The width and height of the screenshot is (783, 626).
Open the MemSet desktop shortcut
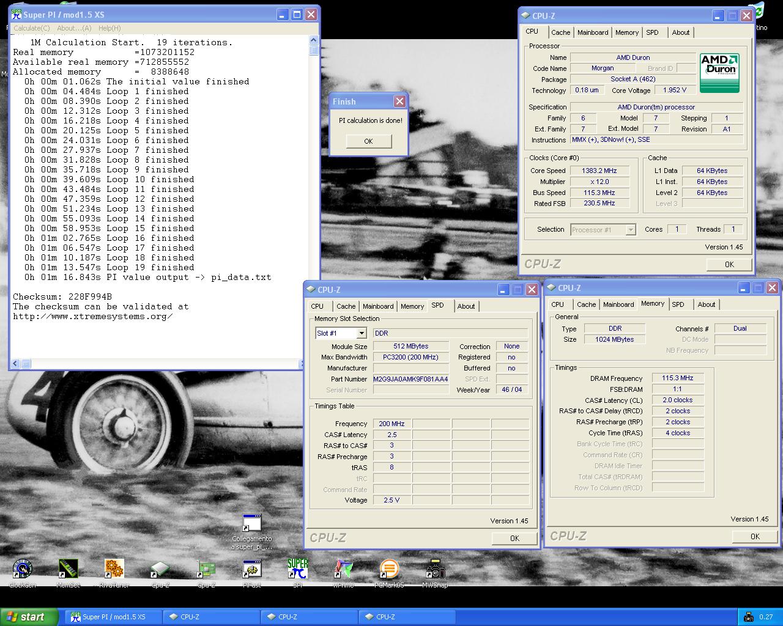(68, 573)
